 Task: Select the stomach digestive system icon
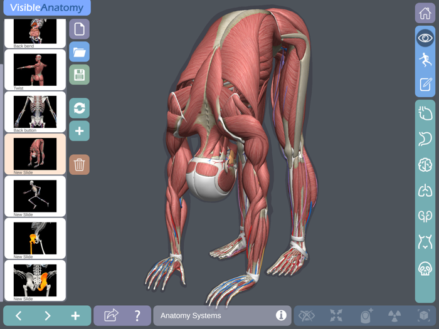tap(425, 139)
